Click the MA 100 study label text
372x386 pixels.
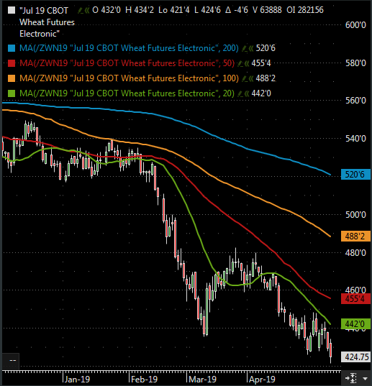129,78
